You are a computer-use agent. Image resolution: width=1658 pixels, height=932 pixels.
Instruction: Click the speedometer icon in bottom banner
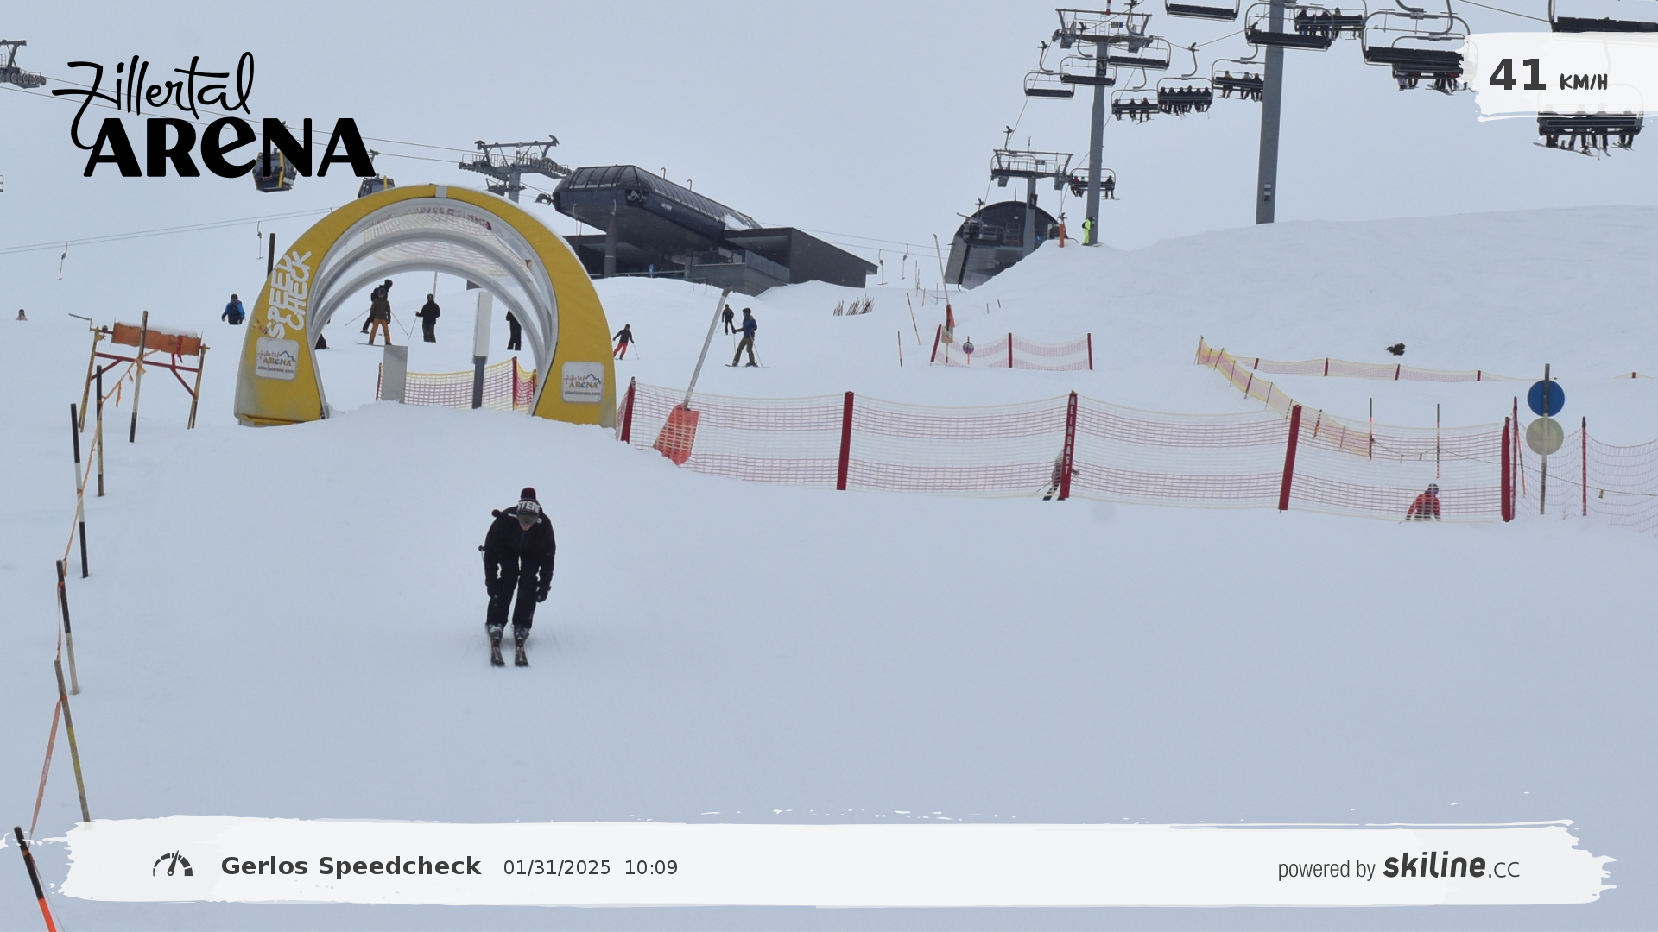[173, 865]
